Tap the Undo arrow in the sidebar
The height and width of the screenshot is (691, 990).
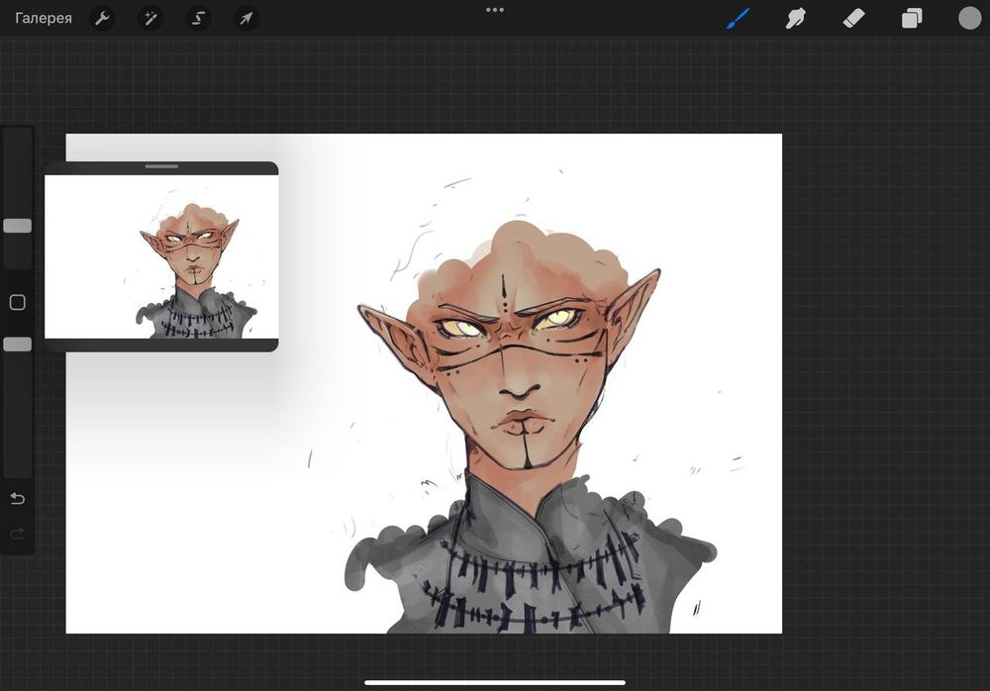[17, 498]
